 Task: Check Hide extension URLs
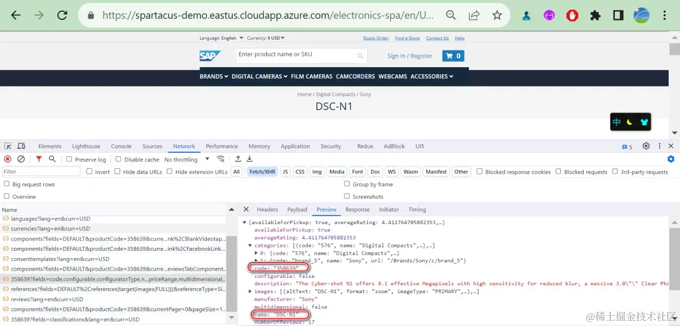click(x=169, y=171)
